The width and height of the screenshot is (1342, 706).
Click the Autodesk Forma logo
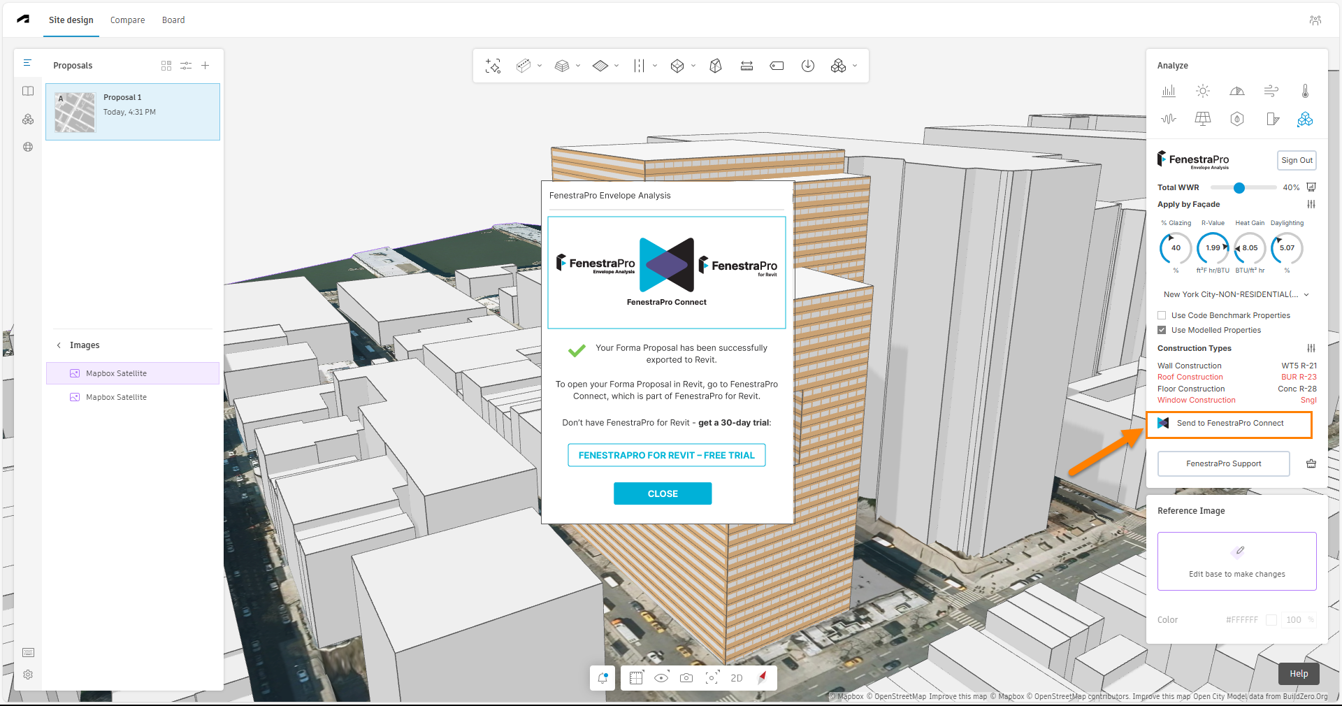point(23,20)
